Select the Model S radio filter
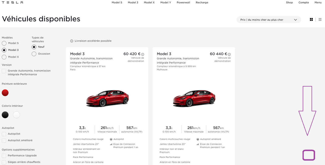Image resolution: width=325 pixels, height=165 pixels. 4,43
